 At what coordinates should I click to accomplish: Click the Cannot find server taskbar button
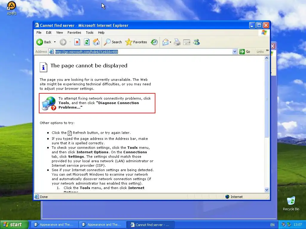(151, 225)
